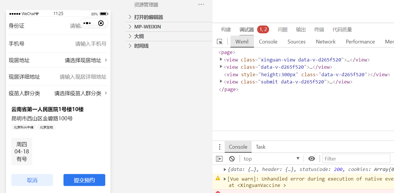This screenshot has height=193, width=394.
Task: Focus the 请输入手机号 phone input
Action: click(91, 44)
